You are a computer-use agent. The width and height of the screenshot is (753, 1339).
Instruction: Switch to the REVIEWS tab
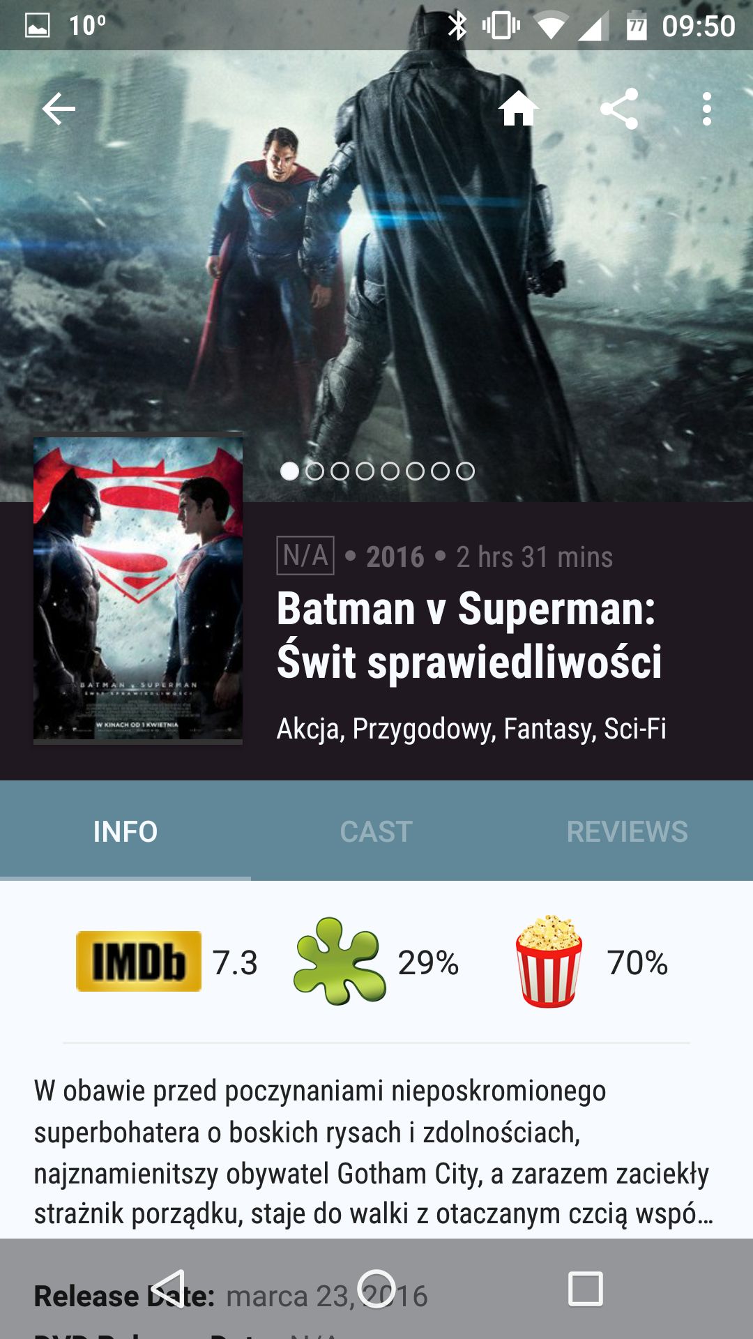(627, 831)
